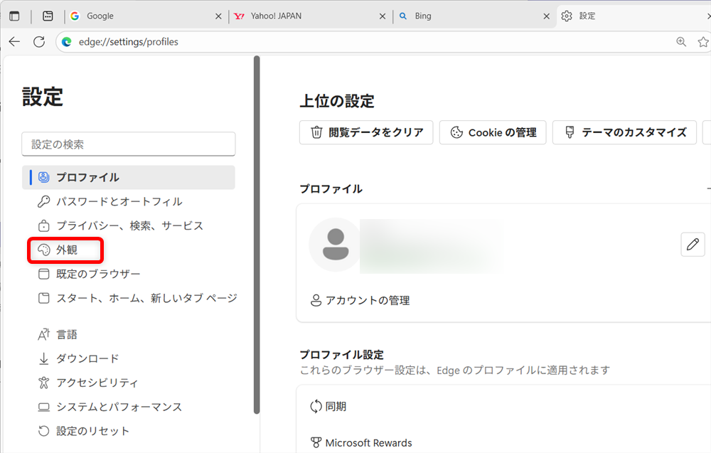Open the zoom magnifier icon in address bar
The width and height of the screenshot is (711, 453).
(x=682, y=41)
